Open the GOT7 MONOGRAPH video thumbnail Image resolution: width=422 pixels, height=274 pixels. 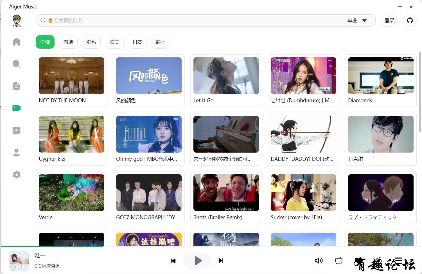tap(149, 193)
